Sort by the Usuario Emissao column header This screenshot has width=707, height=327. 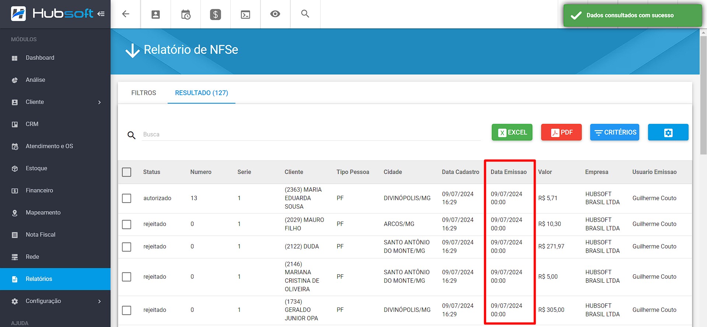(654, 172)
